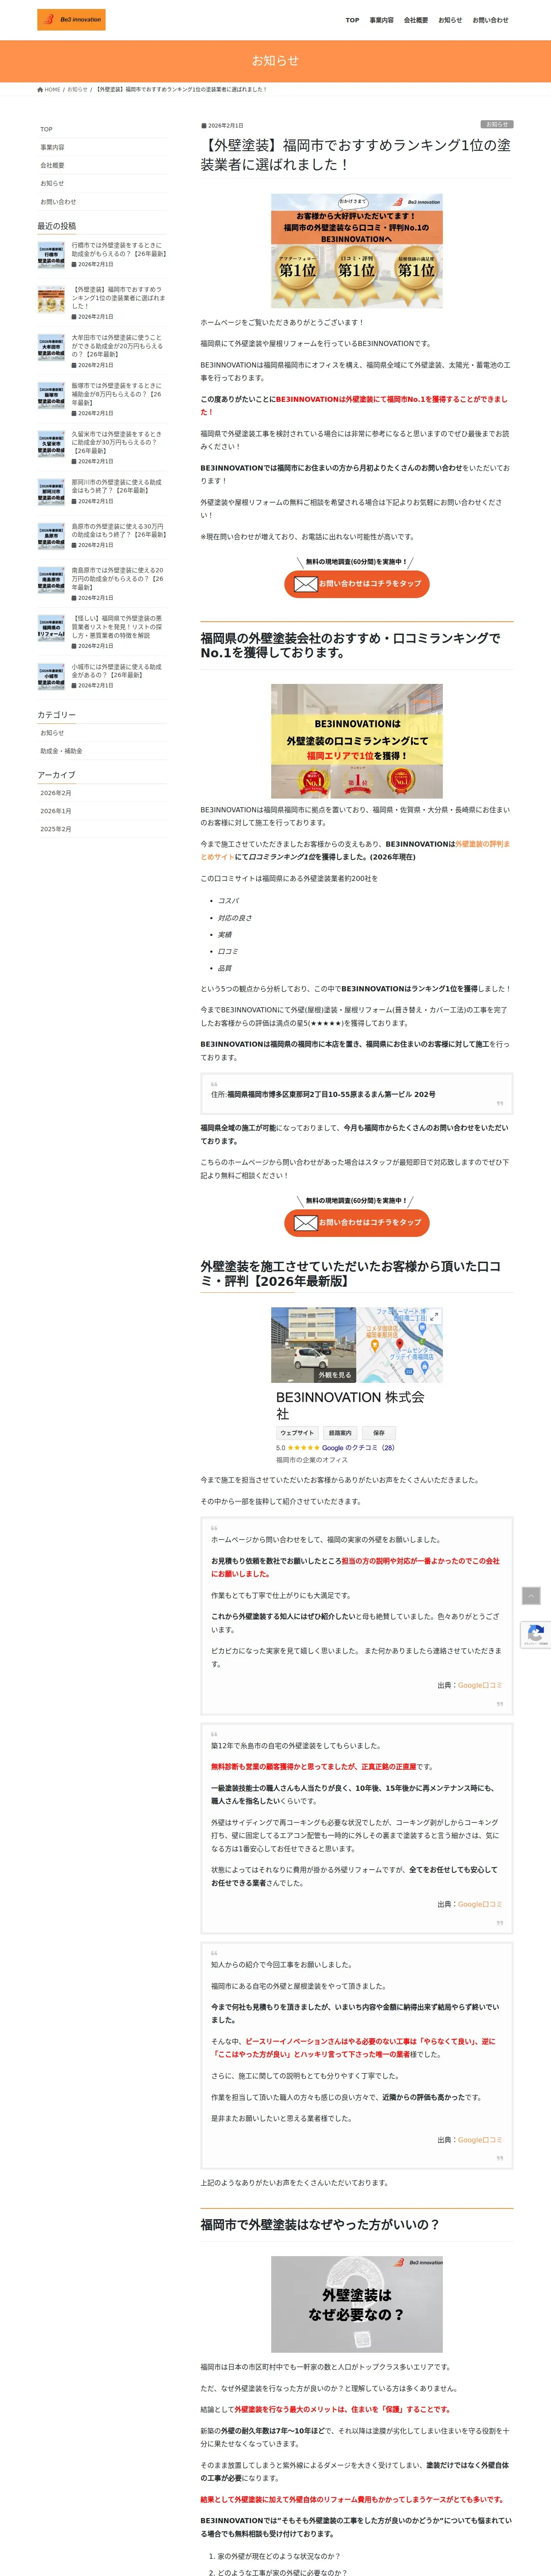Open post 飯塚市 補助金が8万円もらえるの？
This screenshot has width=551, height=2576.
(117, 394)
